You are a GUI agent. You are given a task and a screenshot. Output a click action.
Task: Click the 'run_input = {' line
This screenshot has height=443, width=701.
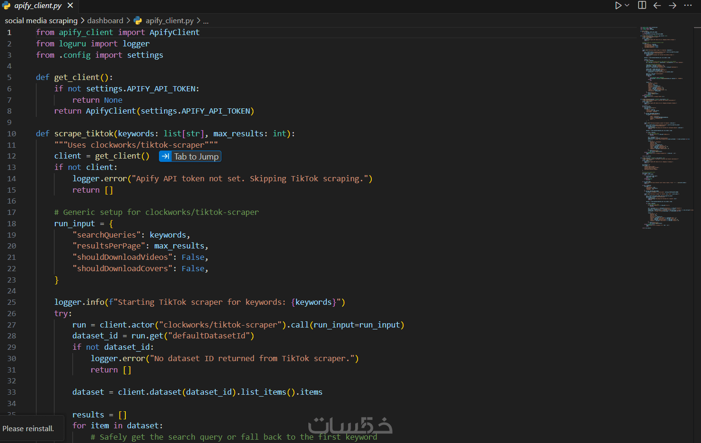point(84,224)
